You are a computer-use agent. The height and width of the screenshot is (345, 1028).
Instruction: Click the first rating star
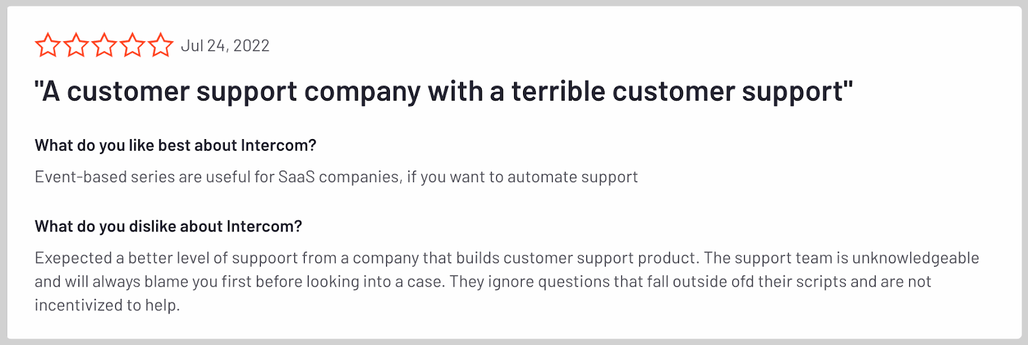click(48, 46)
